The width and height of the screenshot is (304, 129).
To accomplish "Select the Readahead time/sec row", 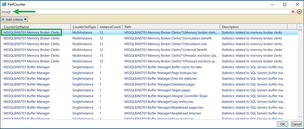I will 149,113.
